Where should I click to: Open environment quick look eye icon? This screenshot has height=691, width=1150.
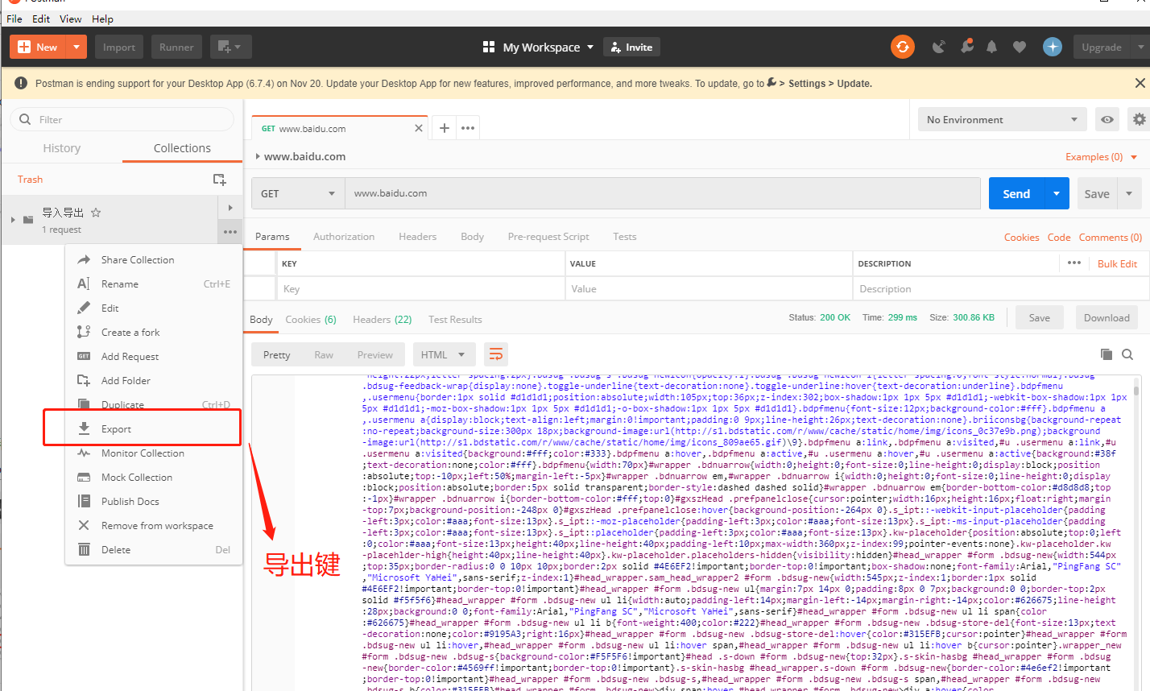point(1107,119)
